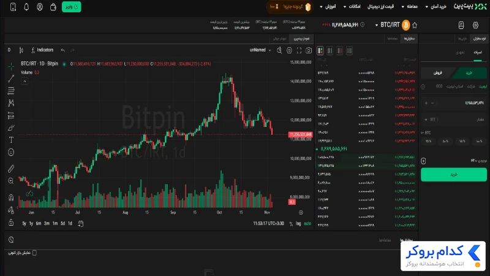This screenshot has height=276, width=490.
Task: Toggle stay-in-drawing-mode pencil lock
Action: coord(11,210)
